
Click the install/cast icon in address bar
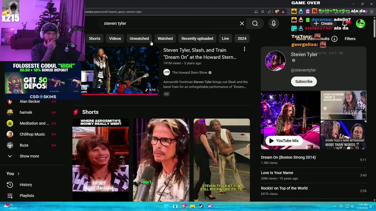[256, 12]
